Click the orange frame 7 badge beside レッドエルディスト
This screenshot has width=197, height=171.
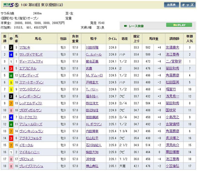coord(11,103)
